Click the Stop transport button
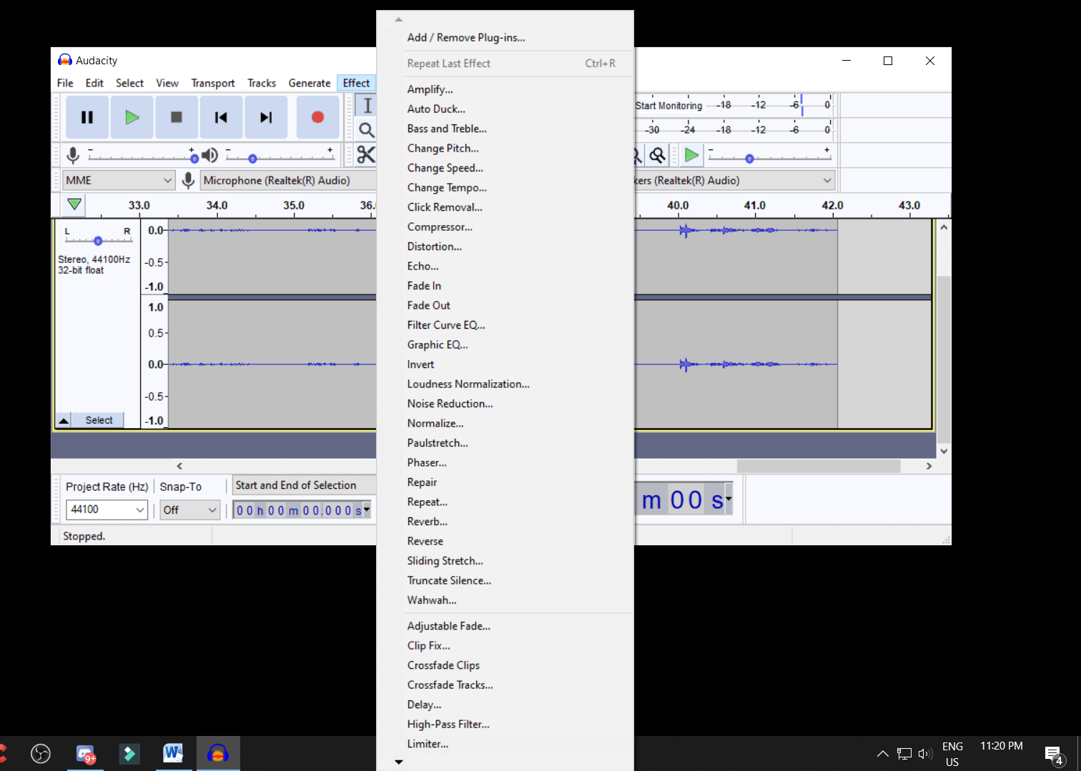This screenshot has width=1081, height=771. click(x=177, y=117)
